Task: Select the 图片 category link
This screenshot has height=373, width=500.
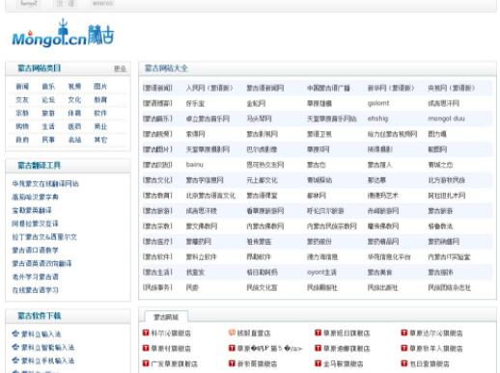Action: coord(100,87)
